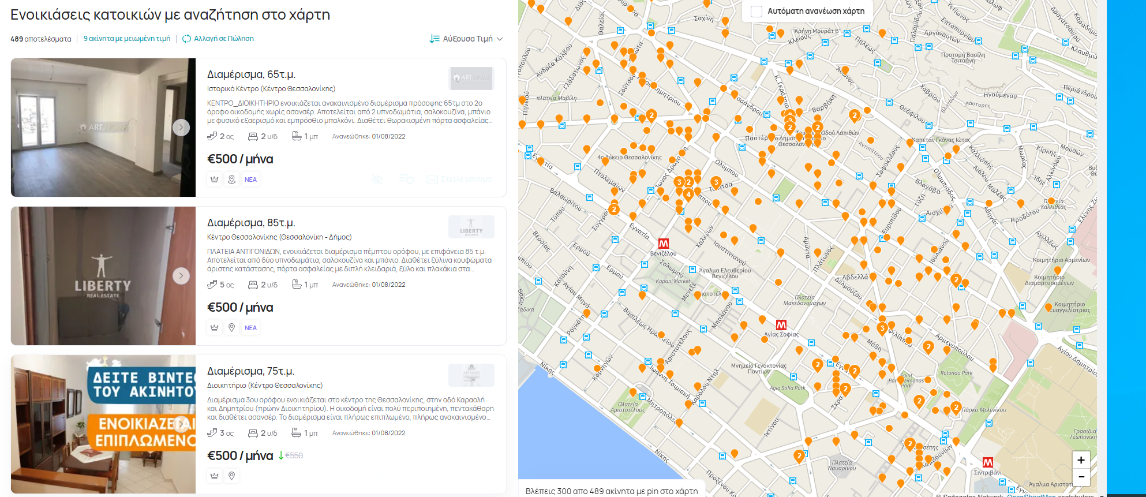Open 9 ακίνητα με μειωμένη τιμή link
The image size is (1146, 497).
click(x=127, y=39)
